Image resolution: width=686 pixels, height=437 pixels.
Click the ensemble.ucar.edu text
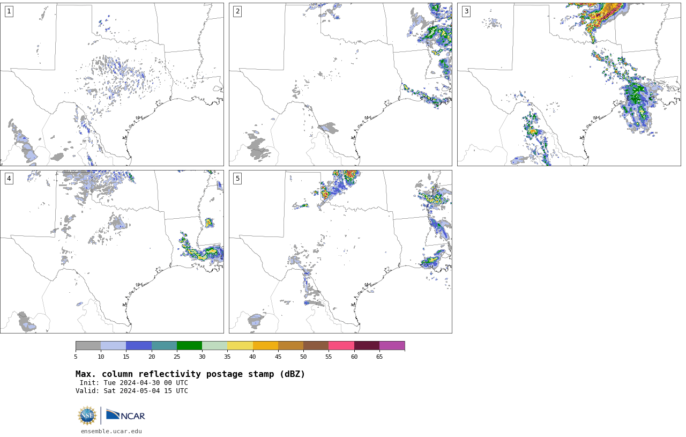[x=111, y=431]
